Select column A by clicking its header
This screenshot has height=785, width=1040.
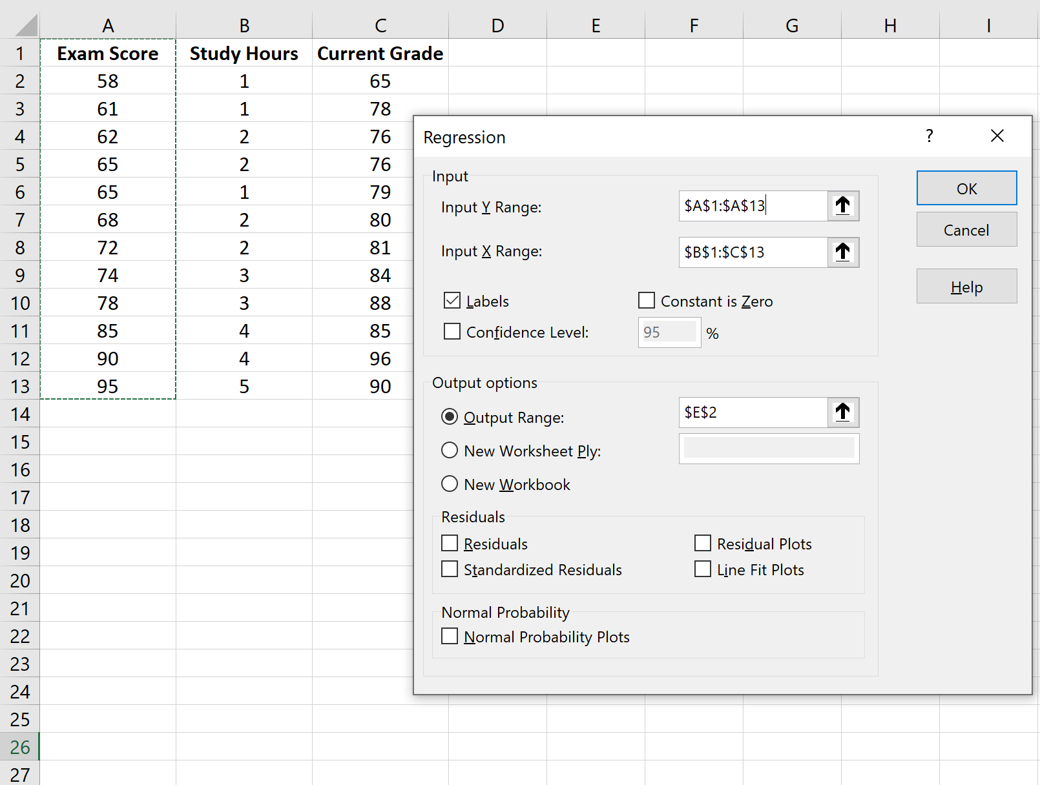tap(107, 25)
